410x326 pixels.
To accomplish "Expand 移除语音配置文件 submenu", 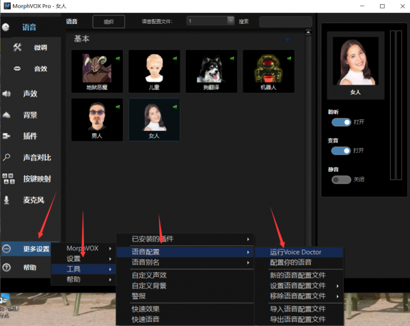I will pyautogui.click(x=299, y=296).
